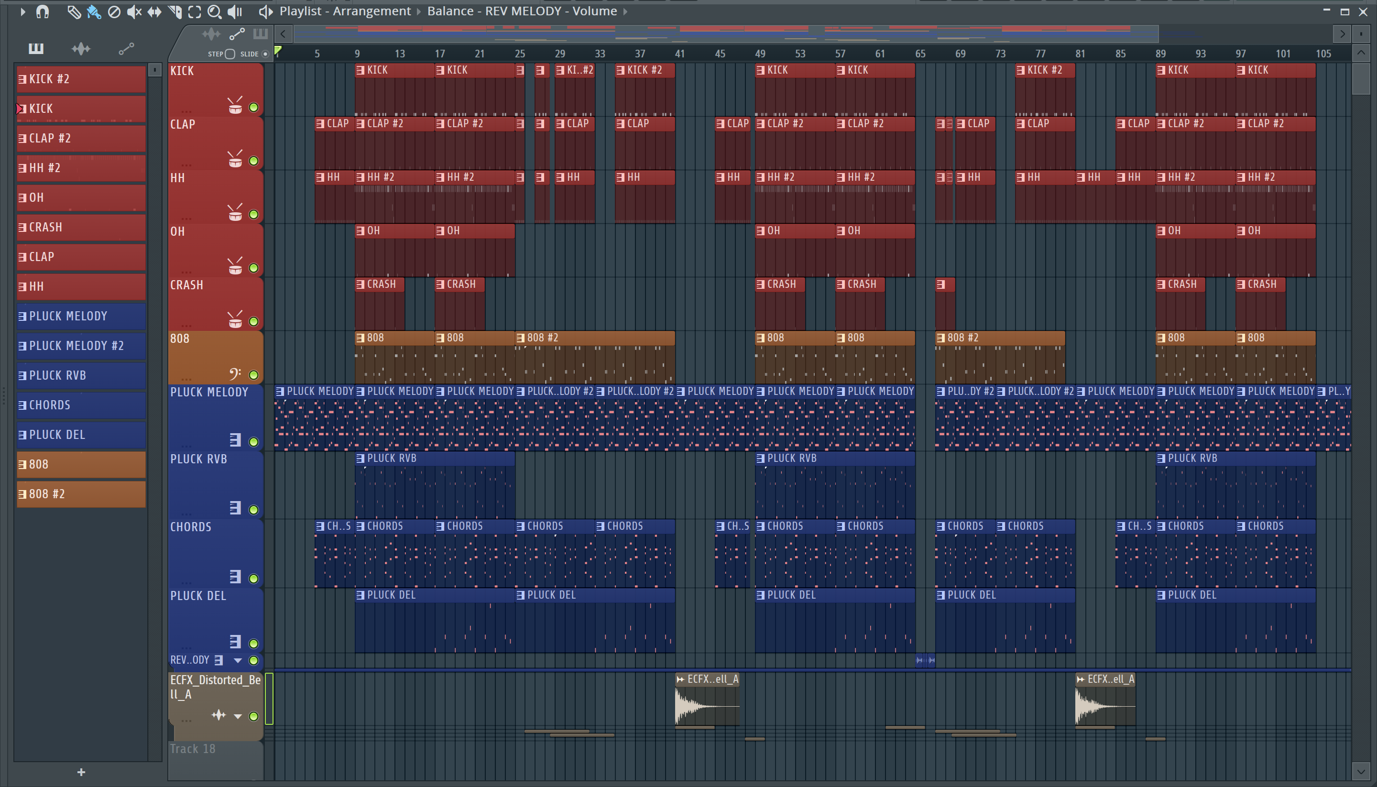Toggle the SLIDE option
The width and height of the screenshot is (1377, 787).
click(x=265, y=54)
